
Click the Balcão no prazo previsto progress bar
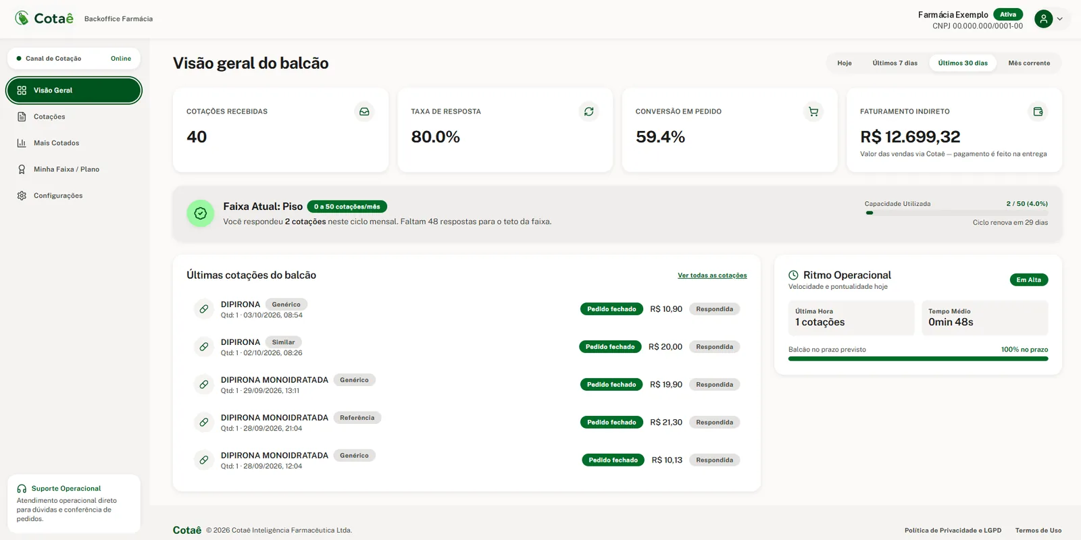coord(918,359)
